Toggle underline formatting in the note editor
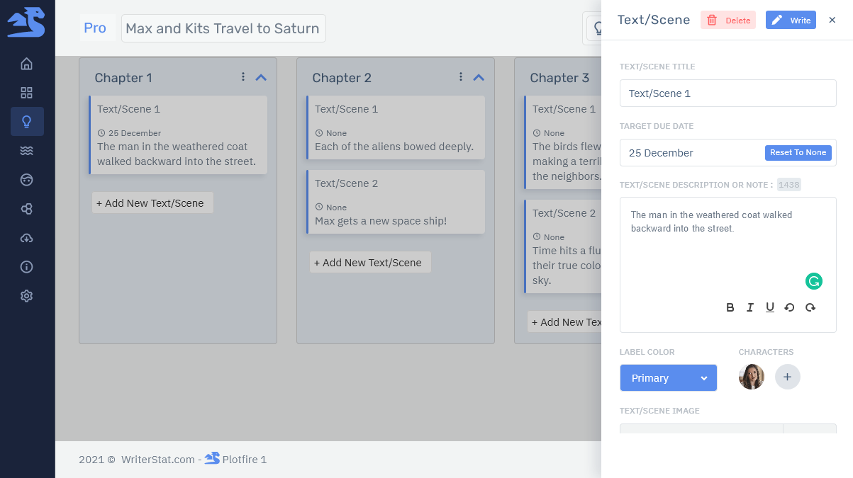This screenshot has width=853, height=478. (769, 307)
